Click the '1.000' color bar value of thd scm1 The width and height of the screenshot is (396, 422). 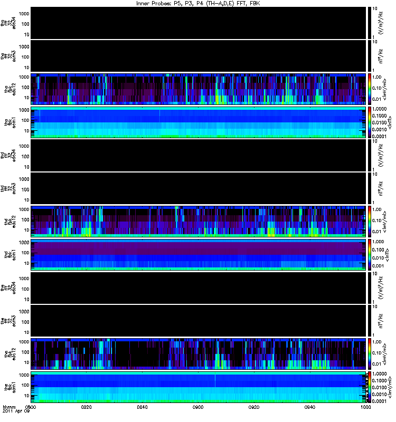coord(378,242)
